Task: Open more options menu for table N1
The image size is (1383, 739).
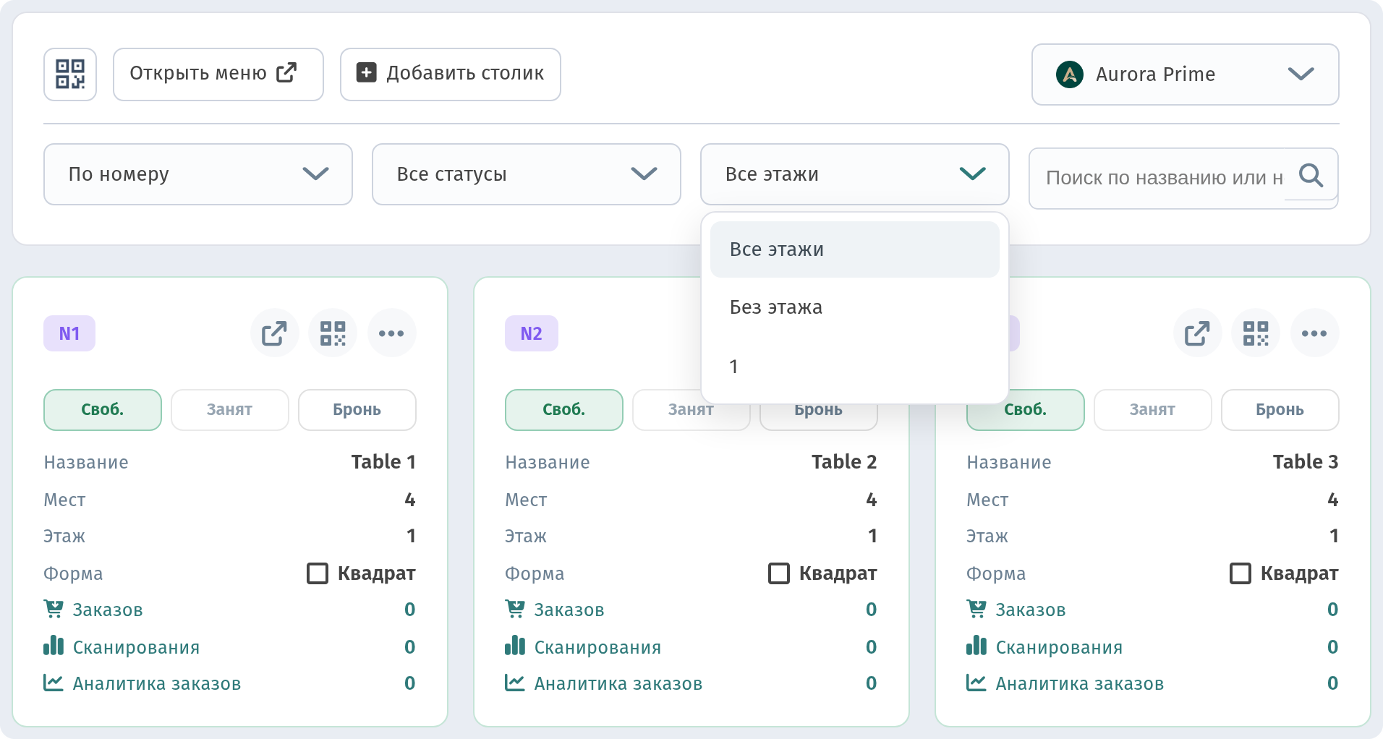Action: coord(391,333)
